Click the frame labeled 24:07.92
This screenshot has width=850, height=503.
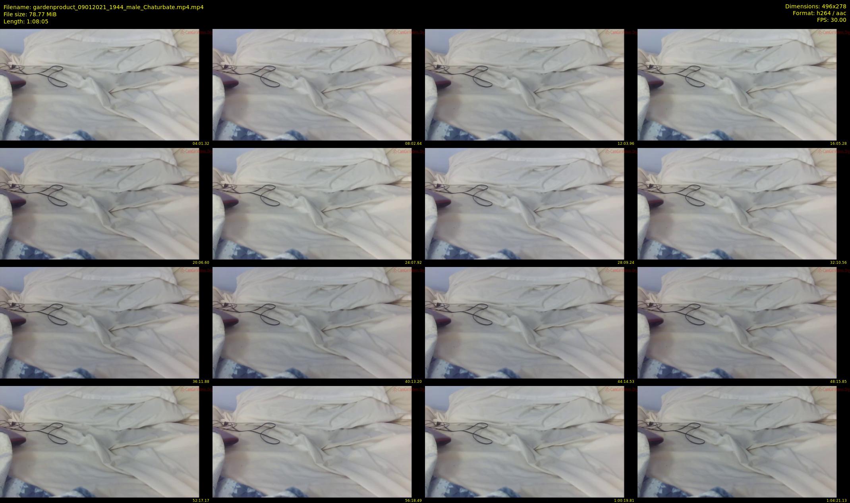[312, 204]
